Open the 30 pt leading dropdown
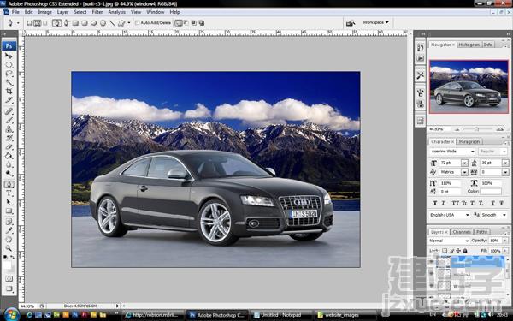Screen dimensions: 513x321 505,163
